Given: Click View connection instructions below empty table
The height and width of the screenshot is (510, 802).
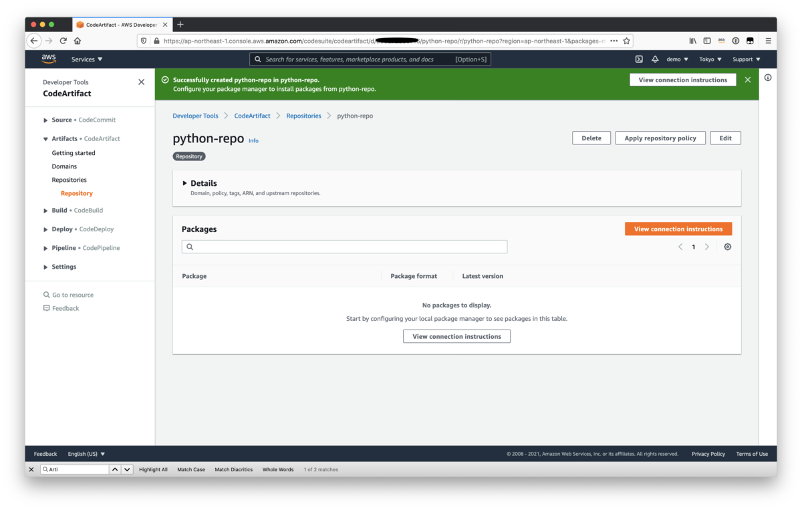Looking at the screenshot, I should click(x=457, y=336).
